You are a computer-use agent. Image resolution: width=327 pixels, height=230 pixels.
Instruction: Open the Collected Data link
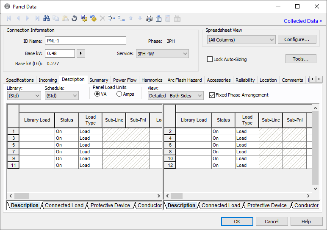pos(302,21)
